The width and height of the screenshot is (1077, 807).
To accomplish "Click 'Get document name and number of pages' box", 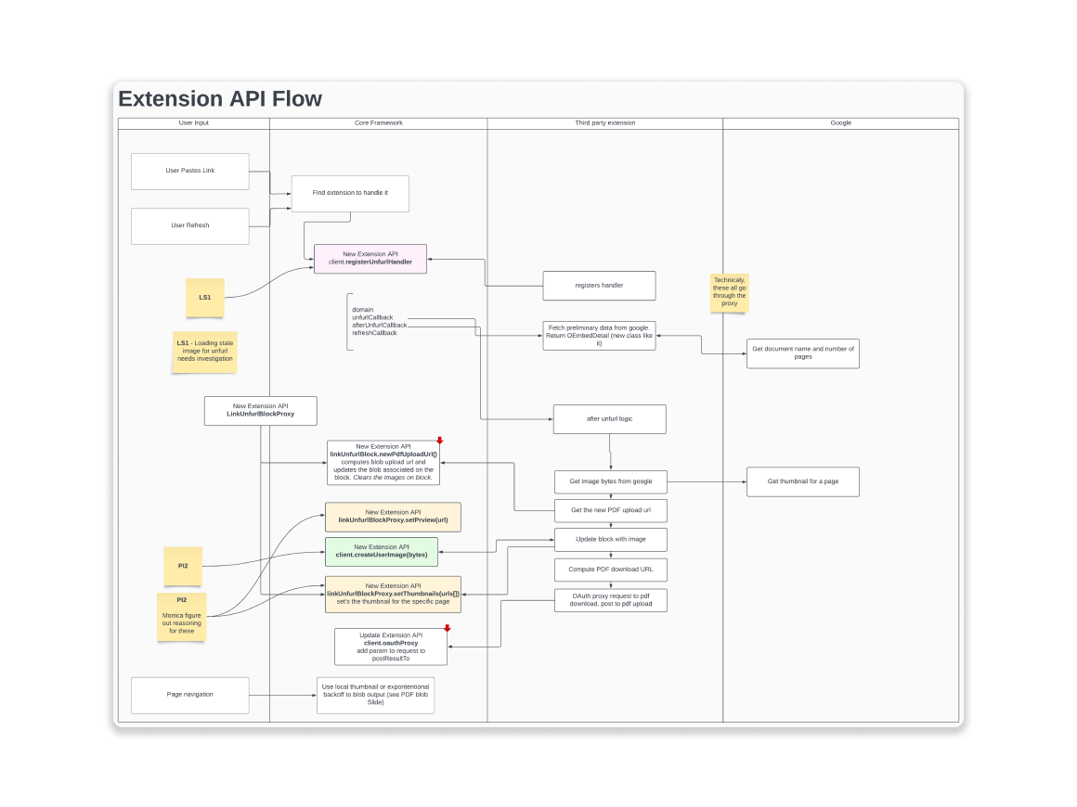I will 802,353.
